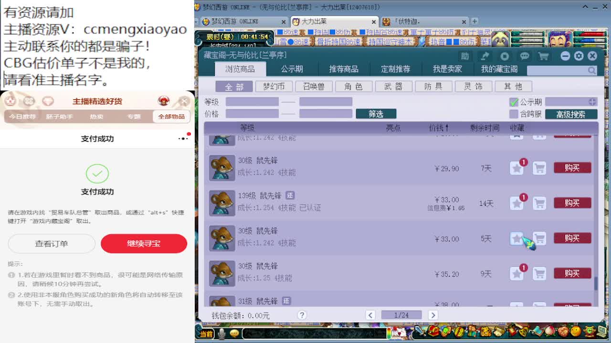The width and height of the screenshot is (611, 343).
Task: Add the ¥33.00 30级 鼠先锋 to cart
Action: pos(539,239)
